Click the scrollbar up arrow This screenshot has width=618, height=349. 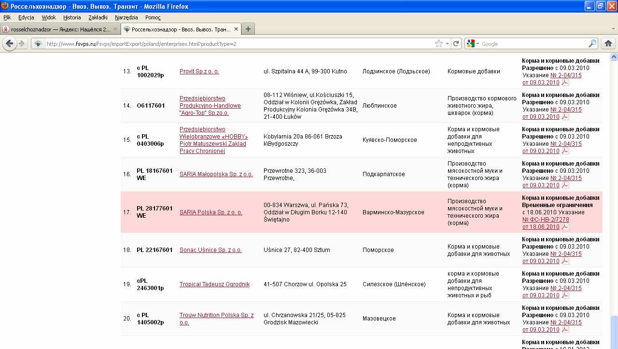coord(614,56)
